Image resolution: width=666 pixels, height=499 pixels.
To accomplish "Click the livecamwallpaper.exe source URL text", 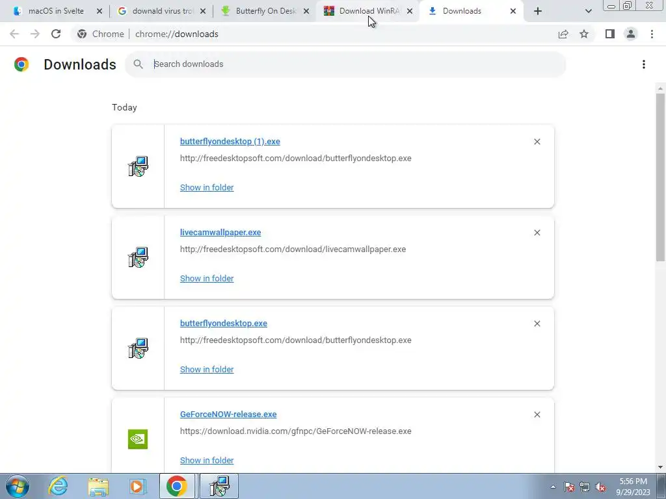I will [293, 249].
